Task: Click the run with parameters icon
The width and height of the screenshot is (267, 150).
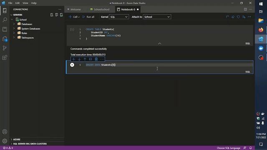Action: pos(244,17)
